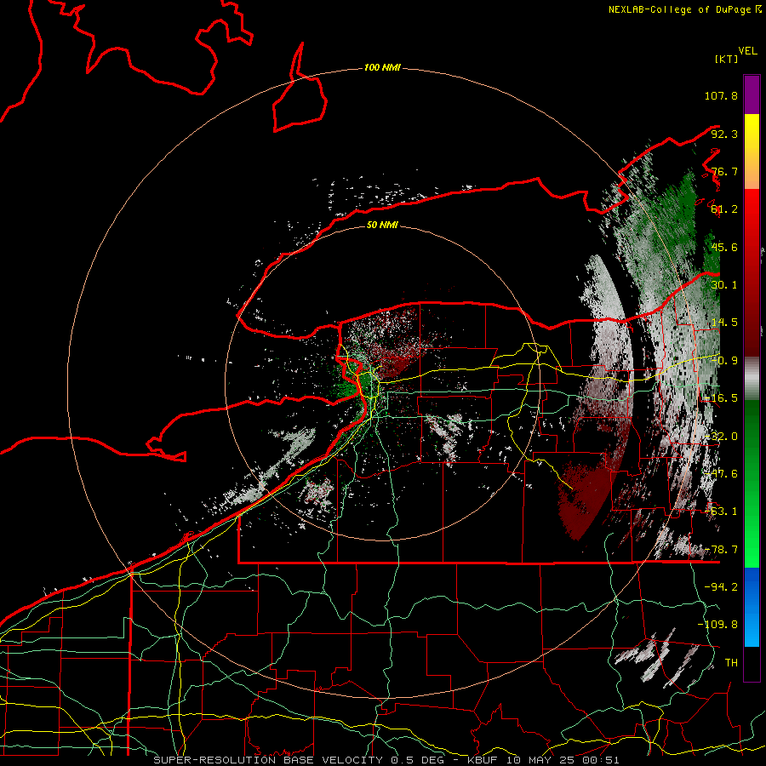Click the -78.7 velocity scale value

[721, 550]
